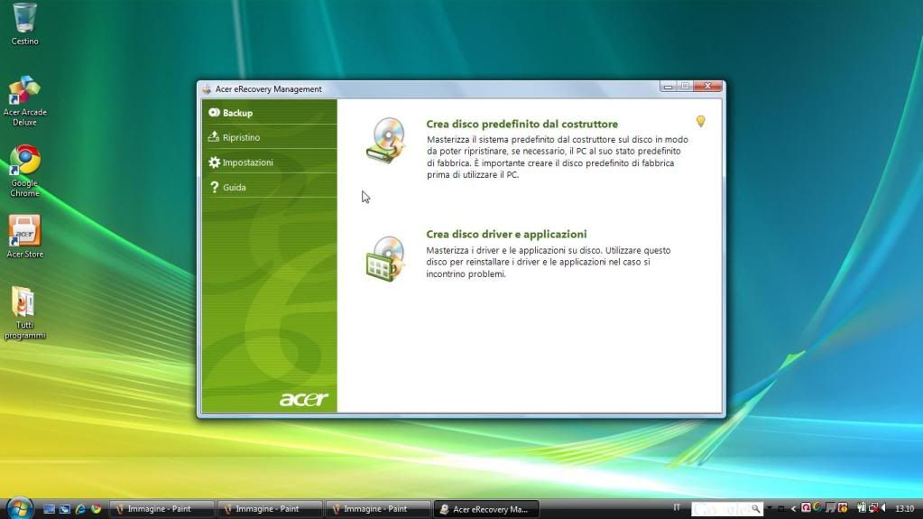Click the acer logo in the sidebar
This screenshot has height=519, width=923.
pos(304,399)
